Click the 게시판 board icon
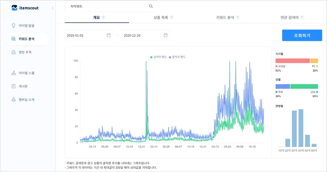This screenshot has height=172, width=327. point(14,86)
